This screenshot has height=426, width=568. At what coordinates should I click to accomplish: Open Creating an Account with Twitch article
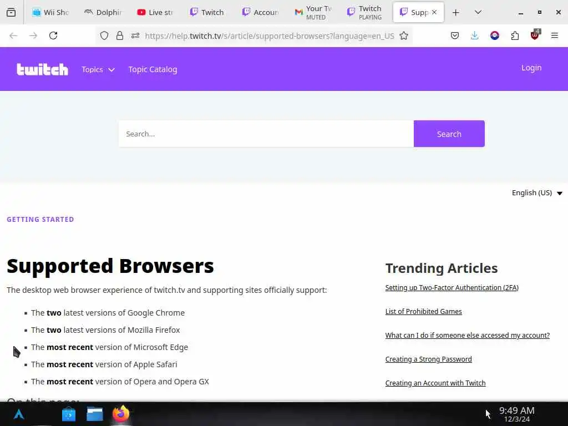click(435, 383)
